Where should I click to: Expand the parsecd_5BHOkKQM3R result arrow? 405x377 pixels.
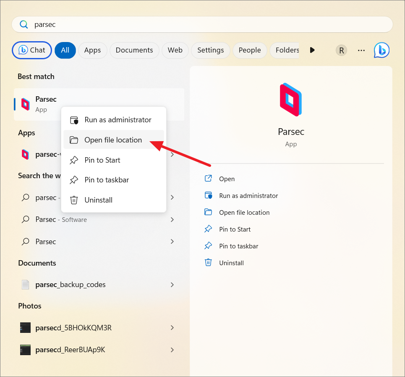(x=172, y=327)
